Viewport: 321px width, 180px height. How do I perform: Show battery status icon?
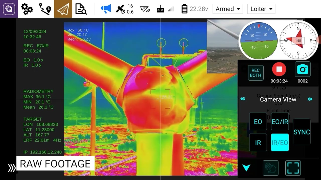point(184,9)
